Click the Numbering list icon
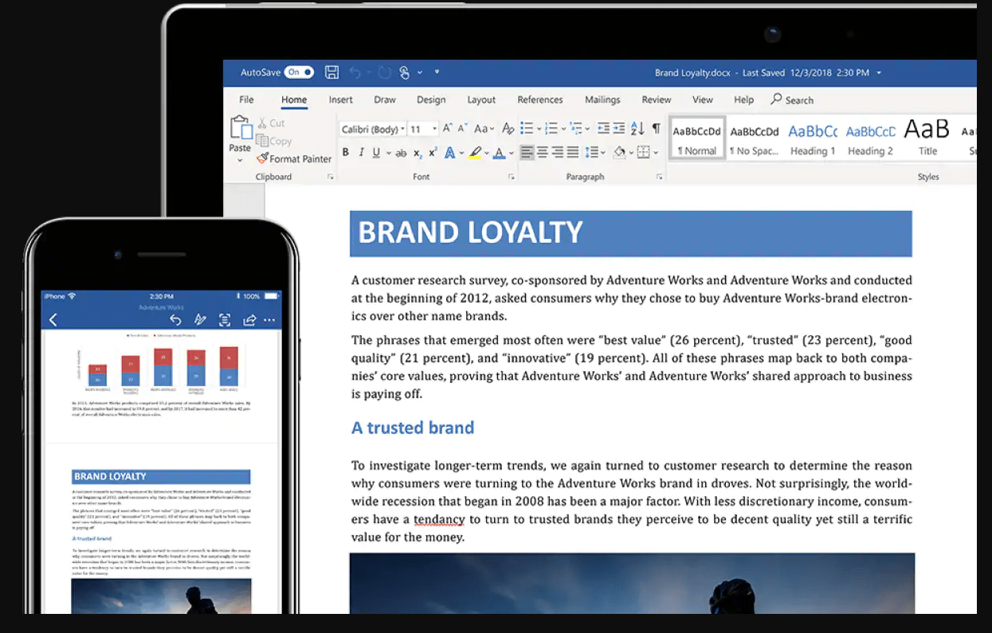The height and width of the screenshot is (633, 992). coord(551,128)
